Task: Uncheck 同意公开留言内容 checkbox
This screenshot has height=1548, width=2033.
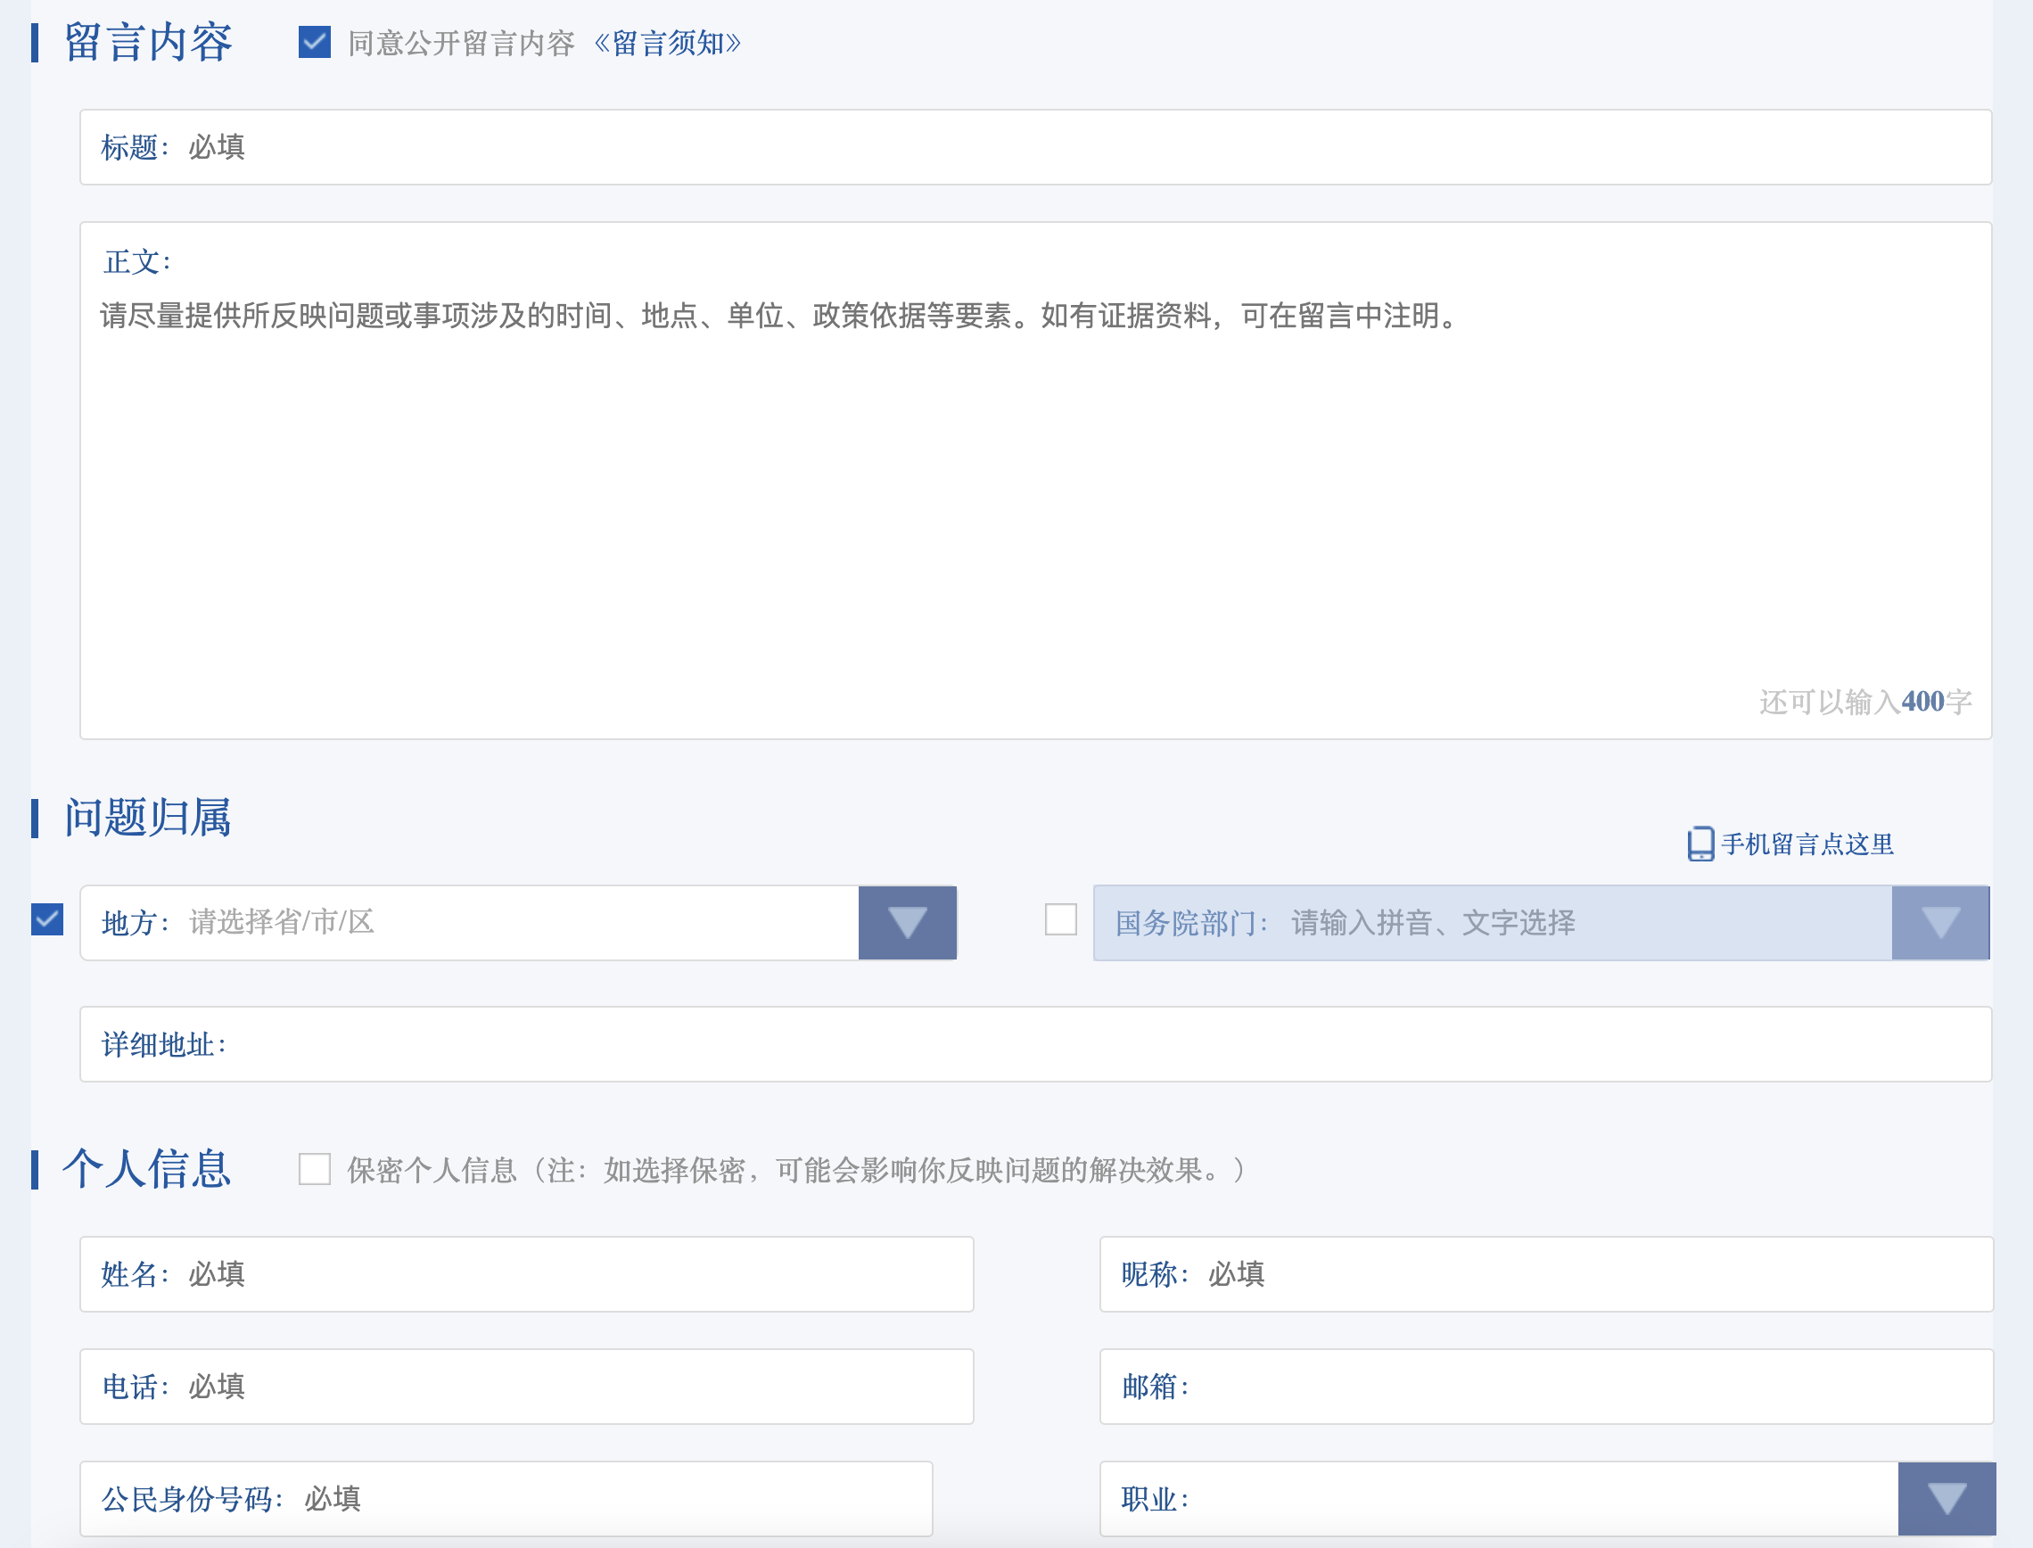Action: pos(314,43)
